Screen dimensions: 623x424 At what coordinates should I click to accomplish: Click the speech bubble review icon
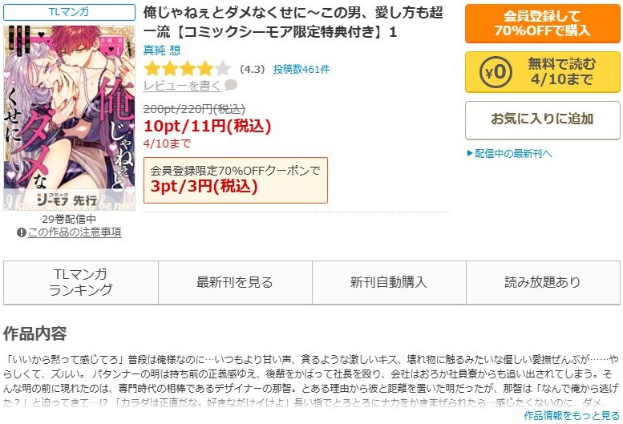point(231,85)
